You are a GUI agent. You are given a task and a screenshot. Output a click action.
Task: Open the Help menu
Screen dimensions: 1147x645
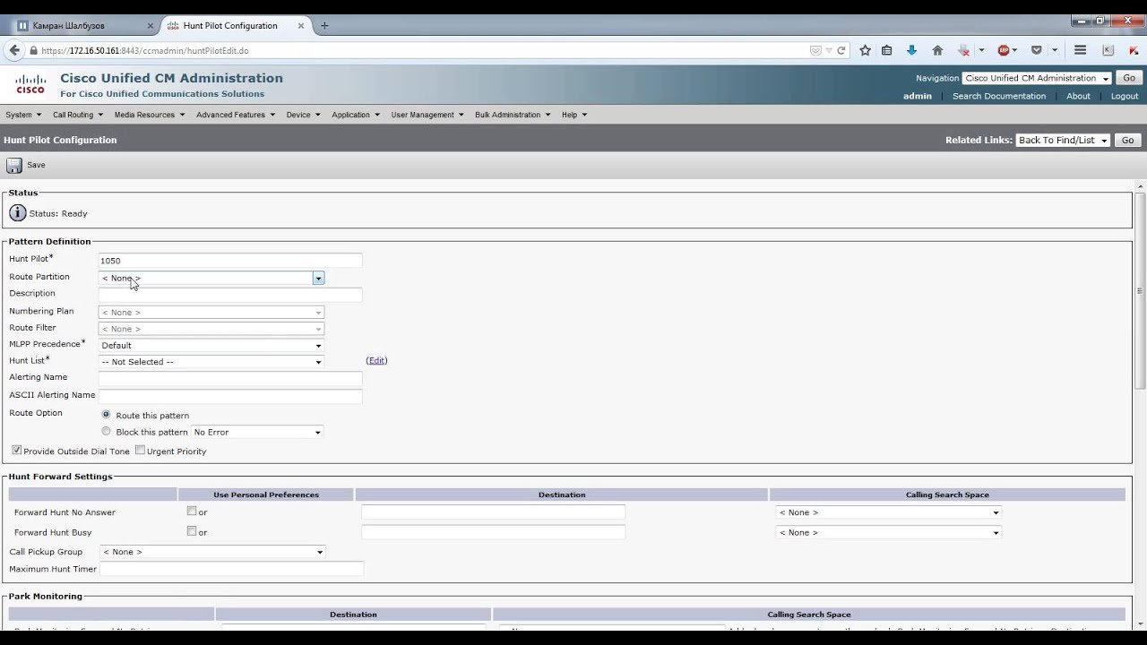click(574, 115)
